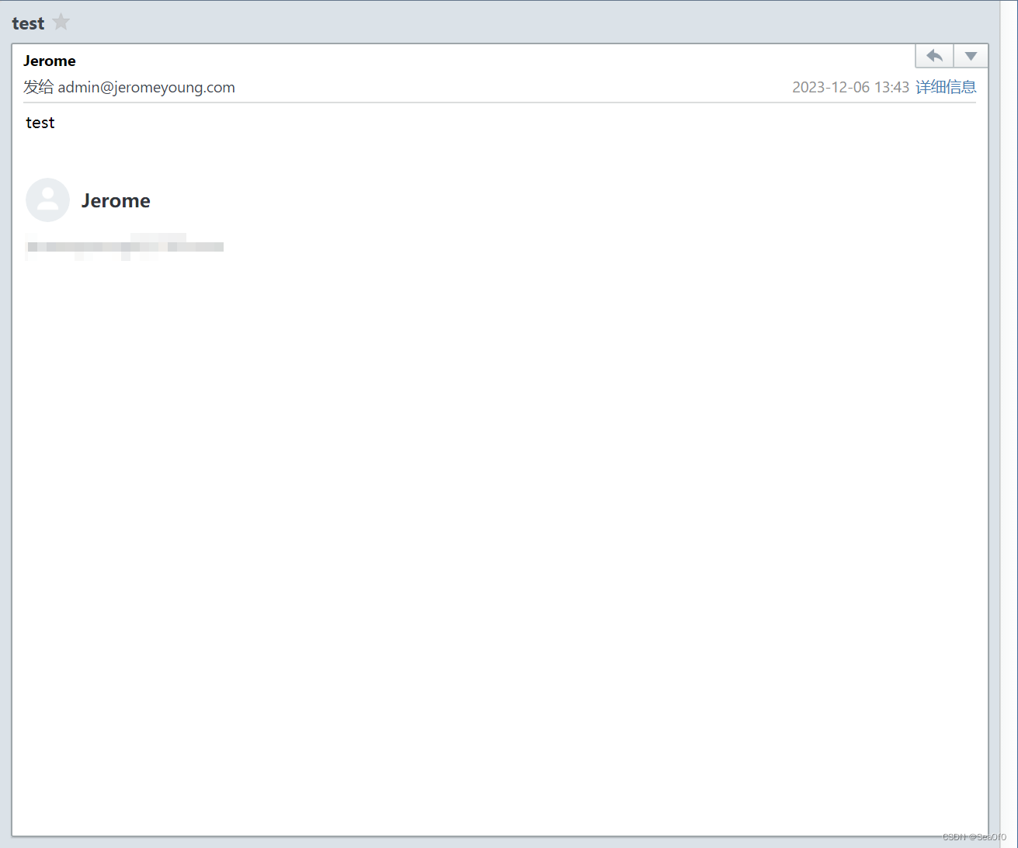Viewport: 1018px width, 848px height.
Task: Open the 详细信息 details link
Action: (946, 87)
